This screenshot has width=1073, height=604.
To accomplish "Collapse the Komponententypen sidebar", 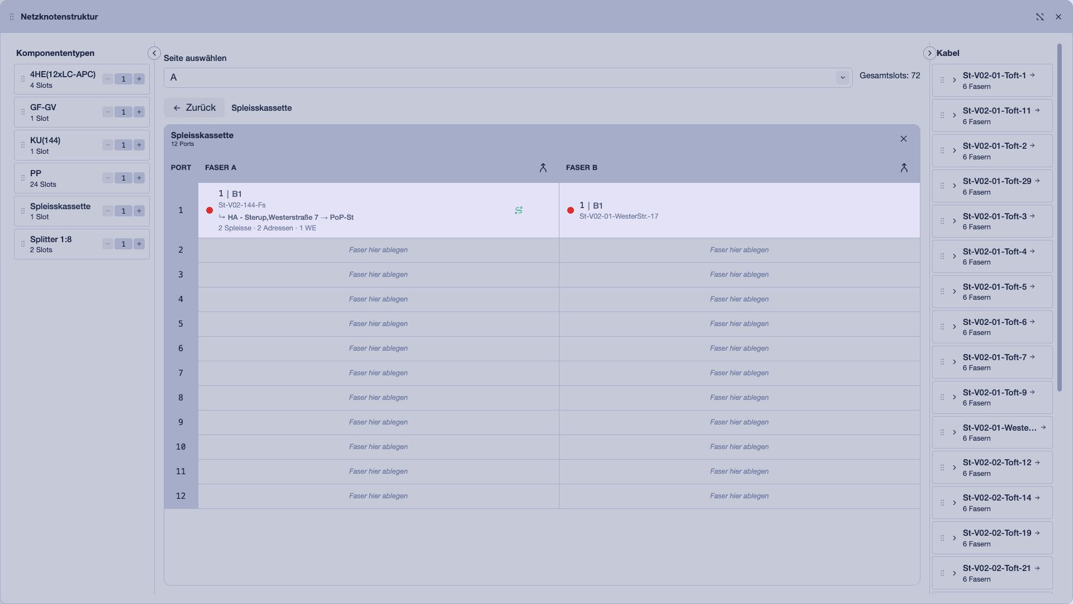I will [x=154, y=53].
